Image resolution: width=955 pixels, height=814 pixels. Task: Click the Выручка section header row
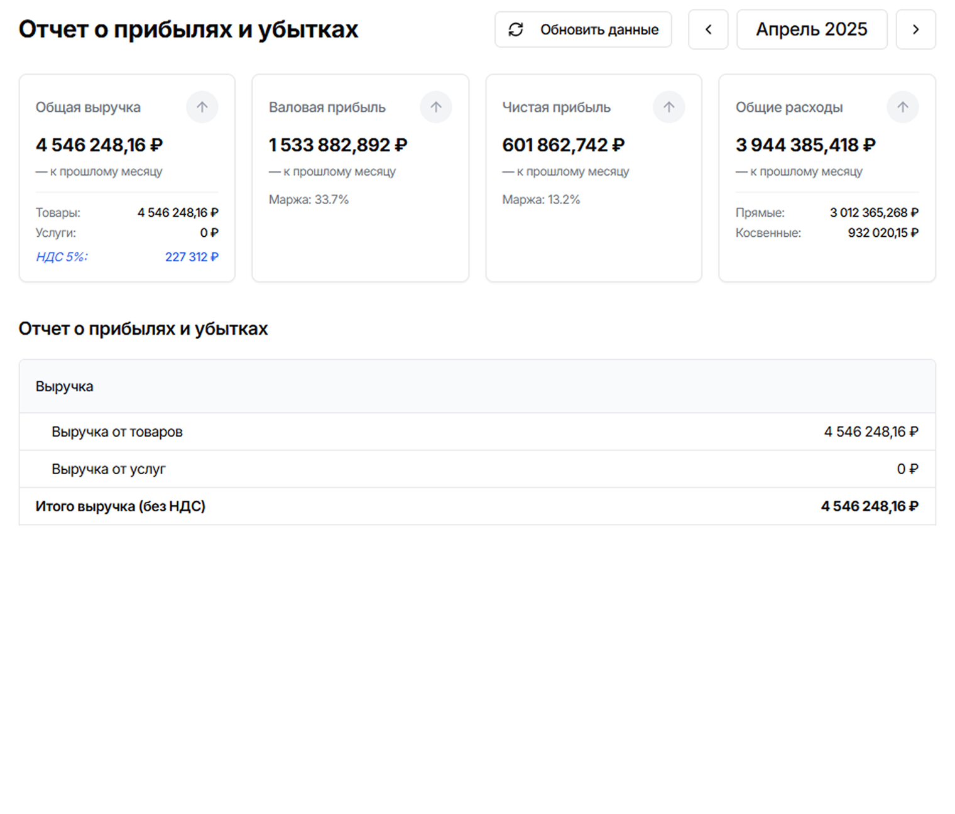tap(477, 386)
